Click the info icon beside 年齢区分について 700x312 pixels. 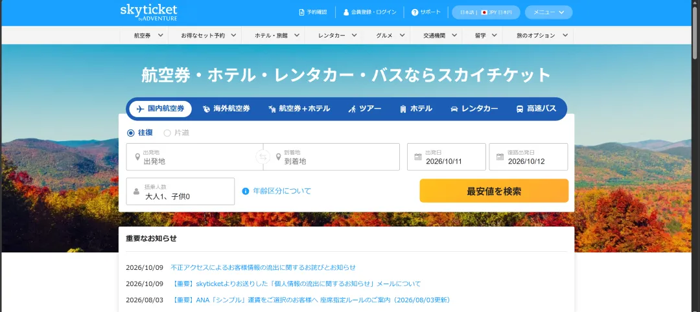(x=246, y=191)
